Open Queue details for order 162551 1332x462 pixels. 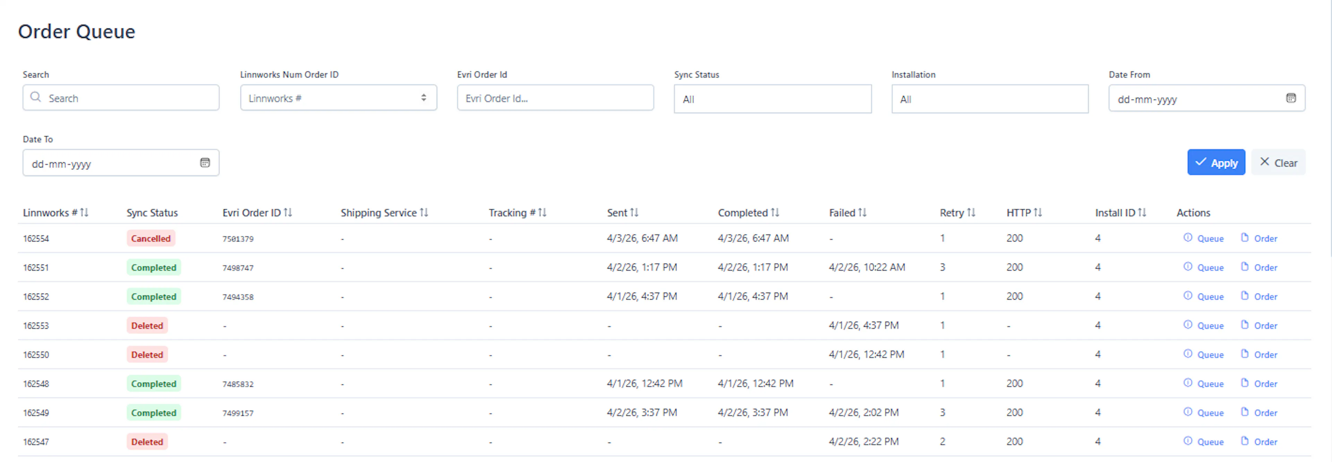[x=1204, y=267]
